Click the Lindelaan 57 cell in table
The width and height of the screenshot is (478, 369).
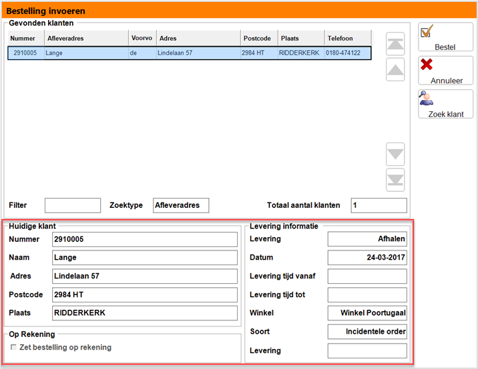[x=198, y=53]
